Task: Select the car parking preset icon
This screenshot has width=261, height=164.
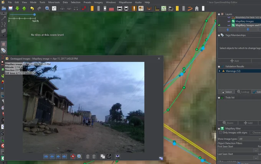Action: click(x=119, y=8)
